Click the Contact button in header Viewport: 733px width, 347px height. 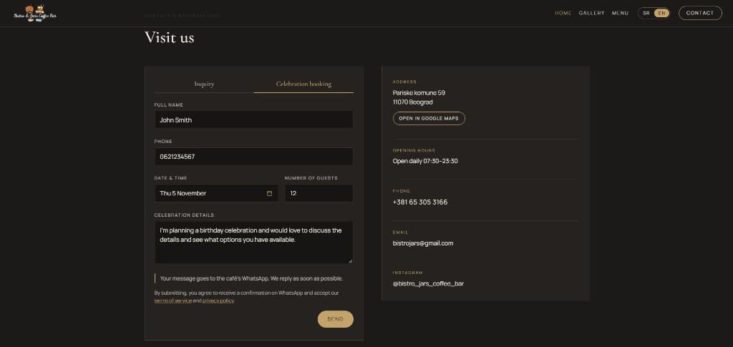click(700, 13)
